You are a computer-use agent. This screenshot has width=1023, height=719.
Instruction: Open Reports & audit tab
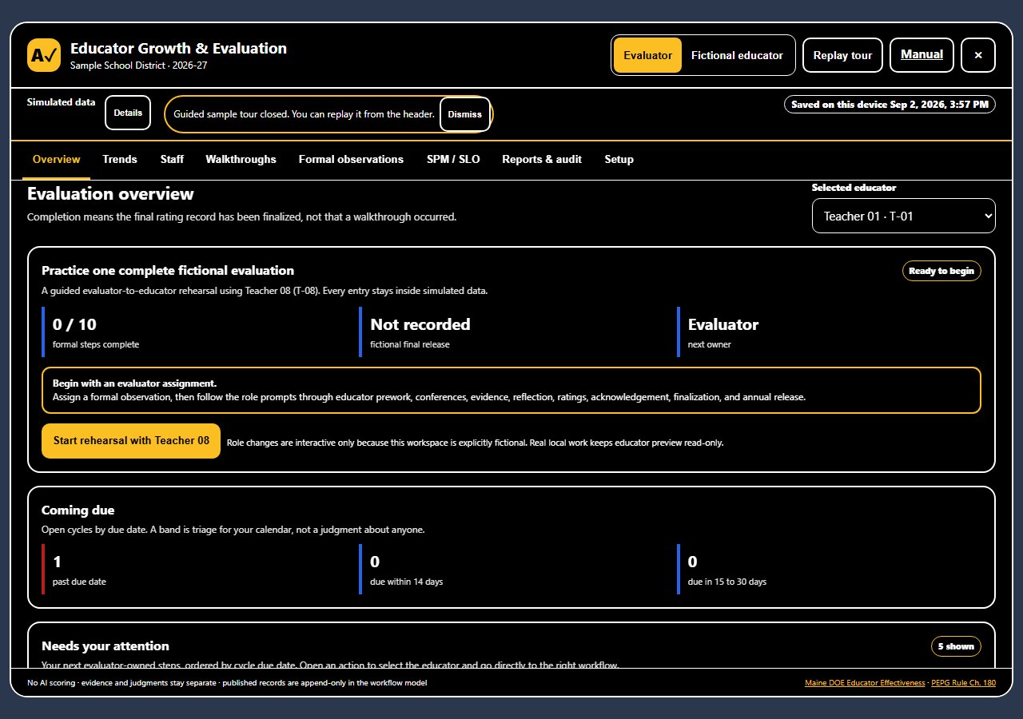tap(542, 160)
